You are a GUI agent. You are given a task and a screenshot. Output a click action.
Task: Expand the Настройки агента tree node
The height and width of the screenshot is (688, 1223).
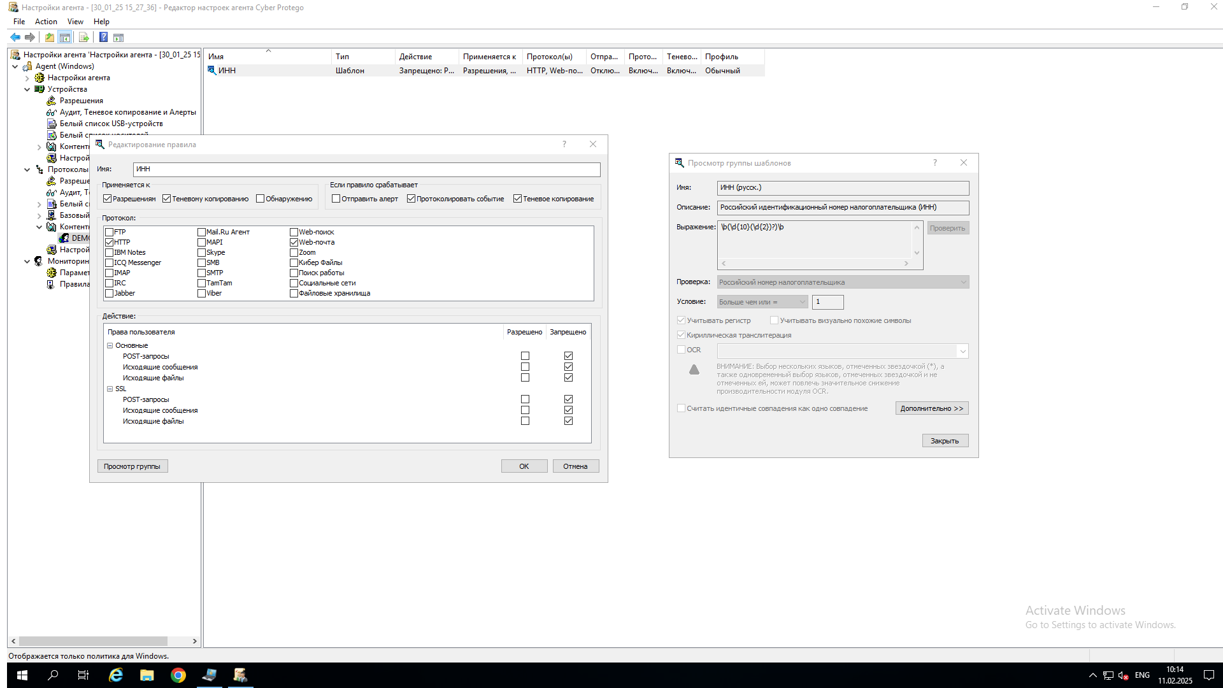pos(27,78)
